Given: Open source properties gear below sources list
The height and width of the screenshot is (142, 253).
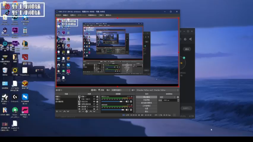Looking at the screenshot, I should pos(87,111).
